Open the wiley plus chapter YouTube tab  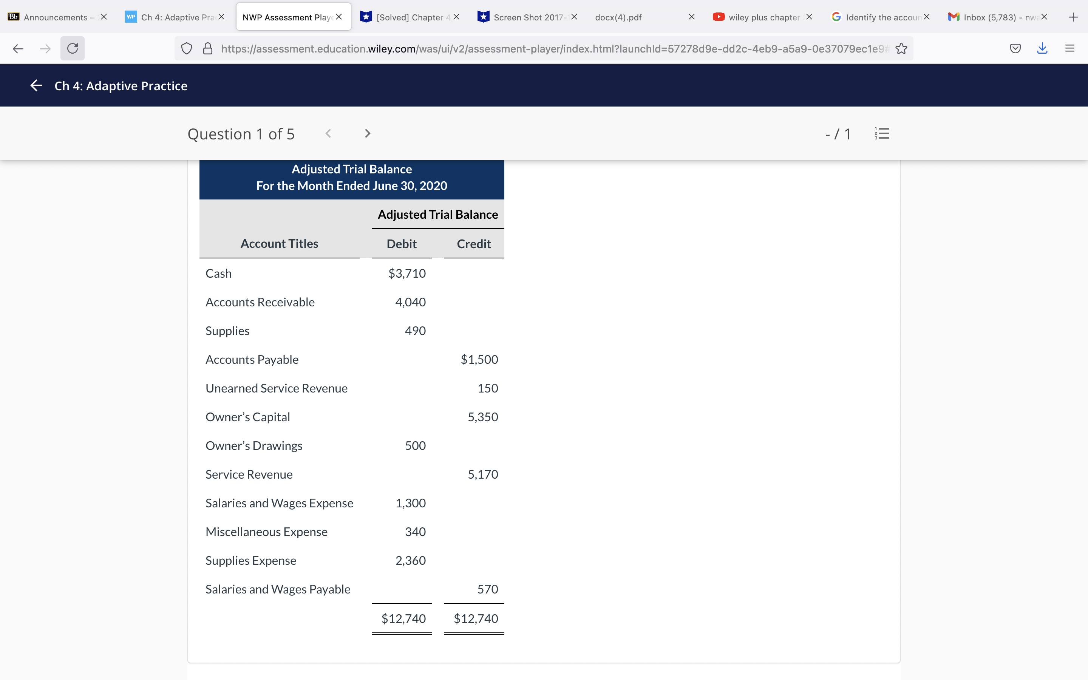760,17
